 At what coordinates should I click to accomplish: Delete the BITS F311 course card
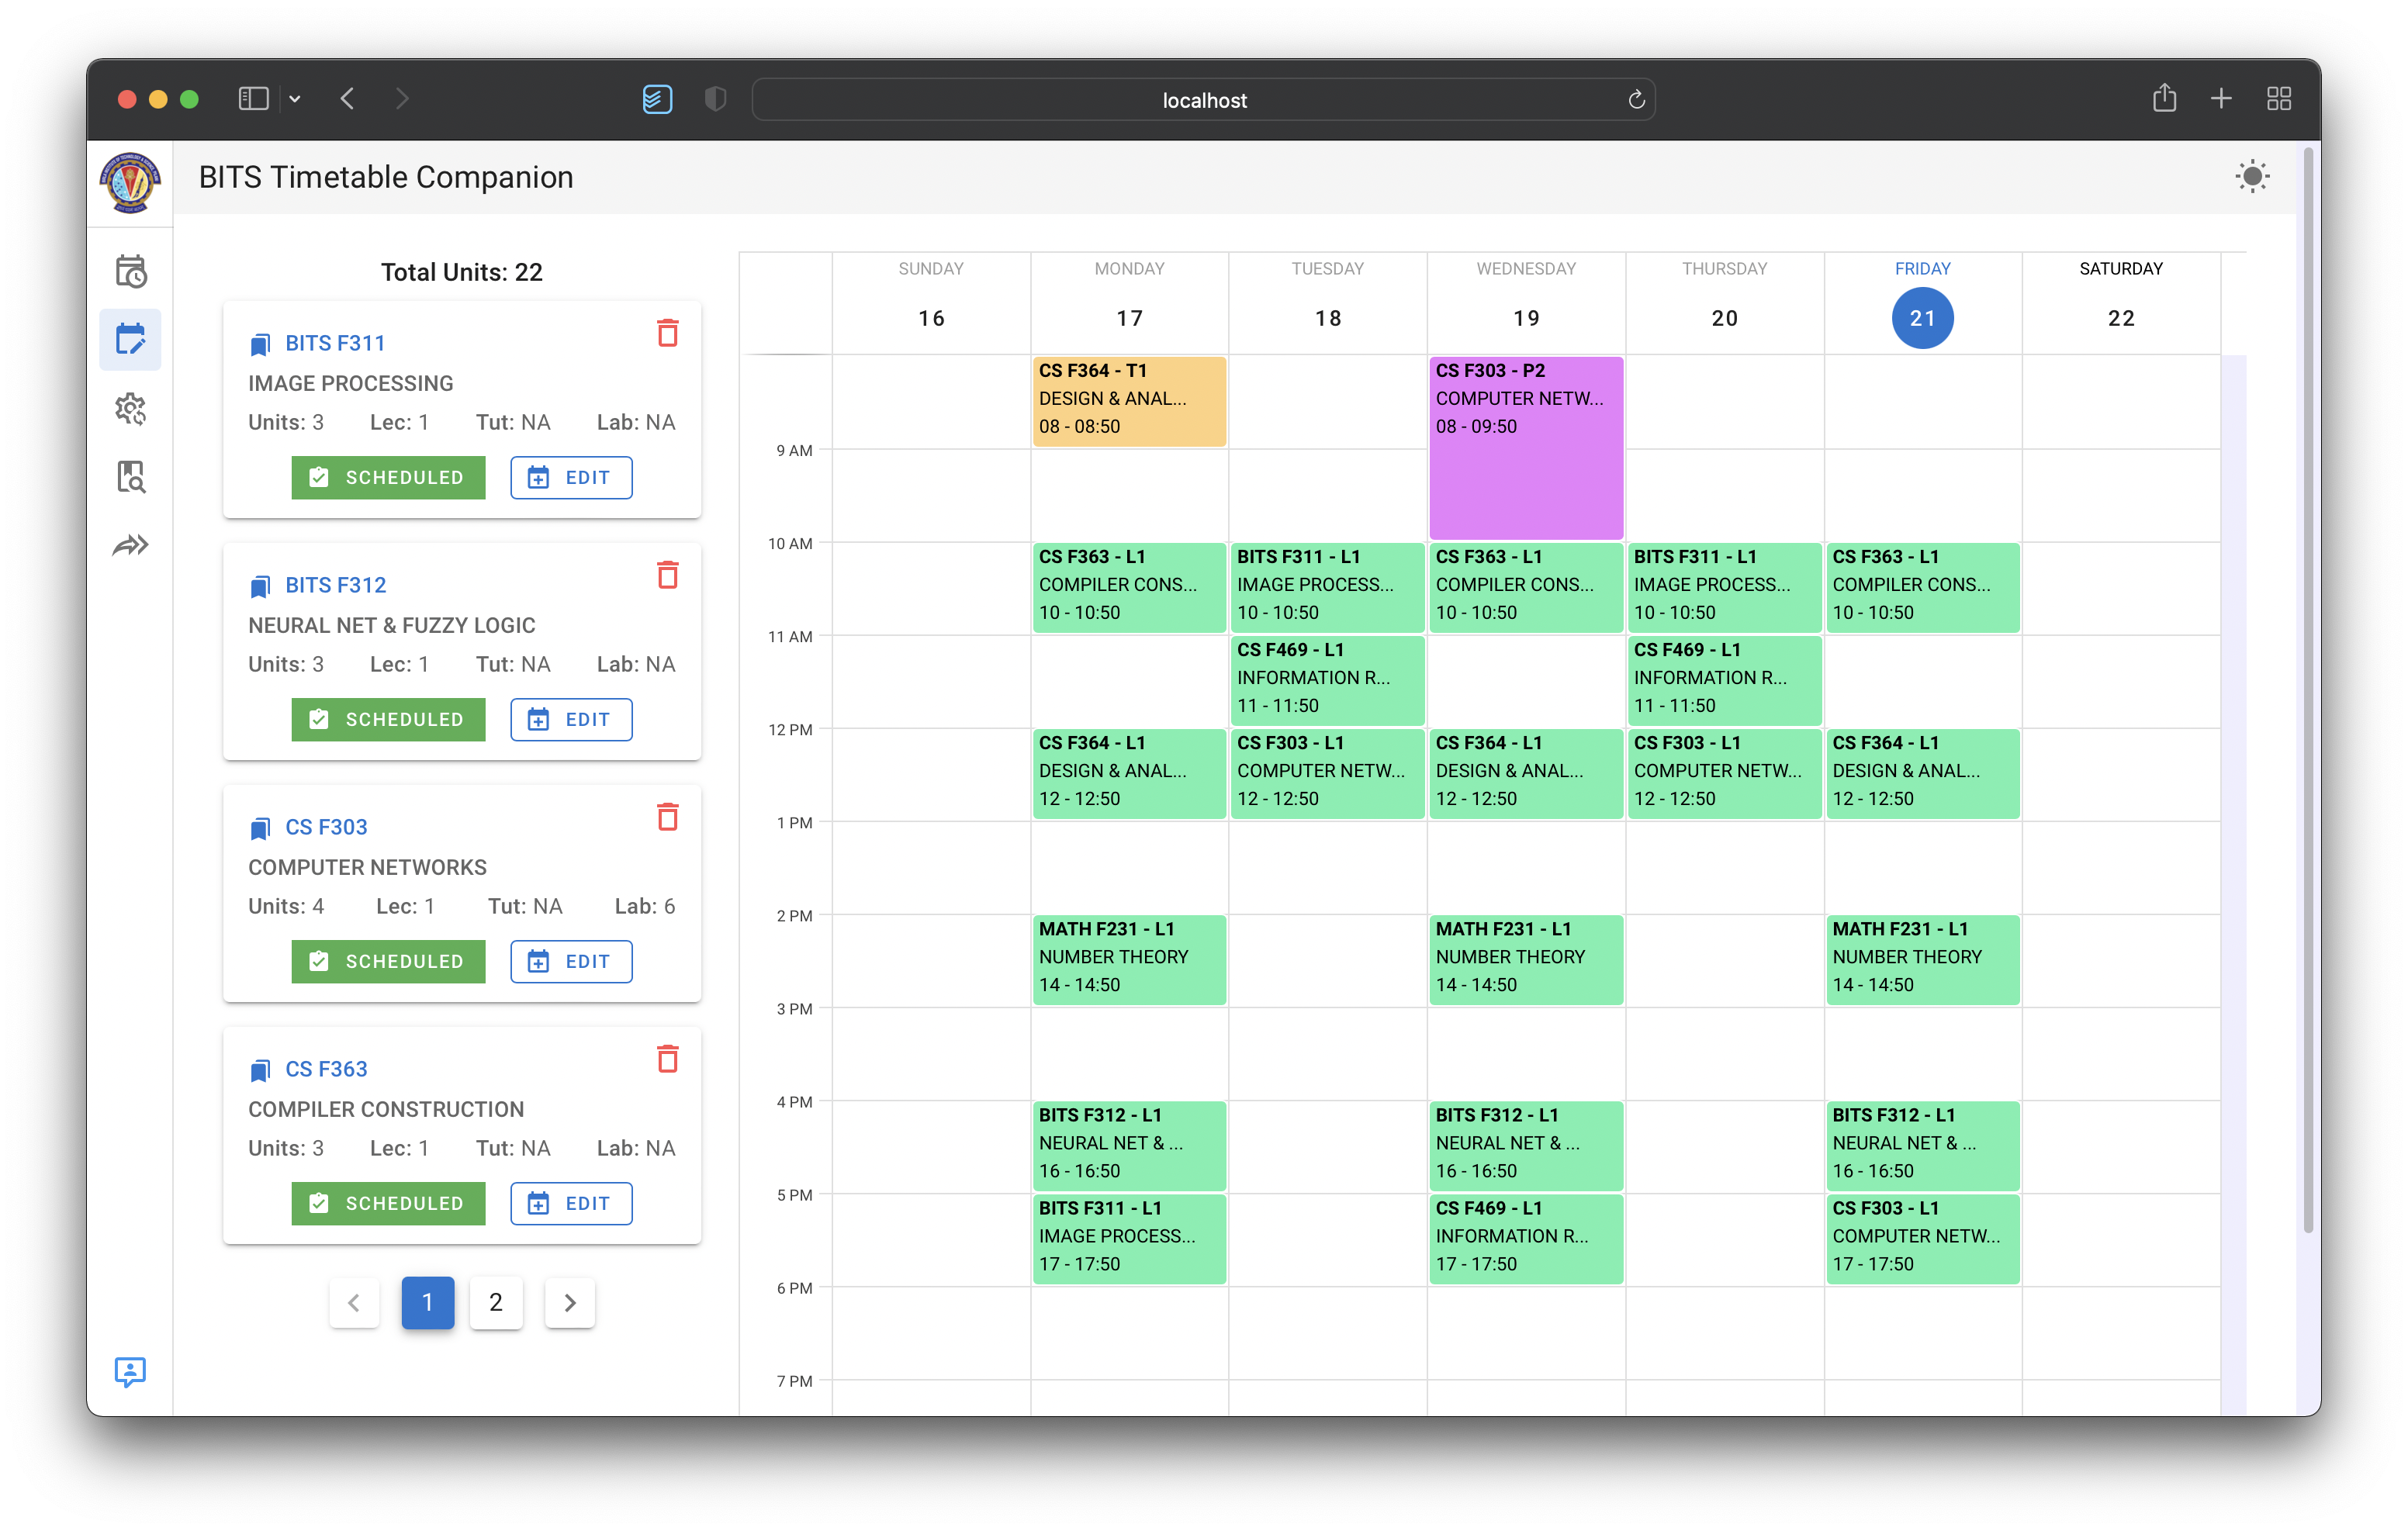point(667,333)
